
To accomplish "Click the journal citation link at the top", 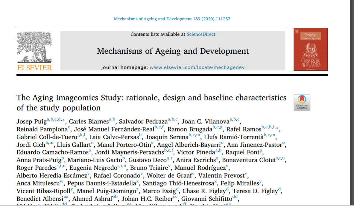I will (x=172, y=19).
